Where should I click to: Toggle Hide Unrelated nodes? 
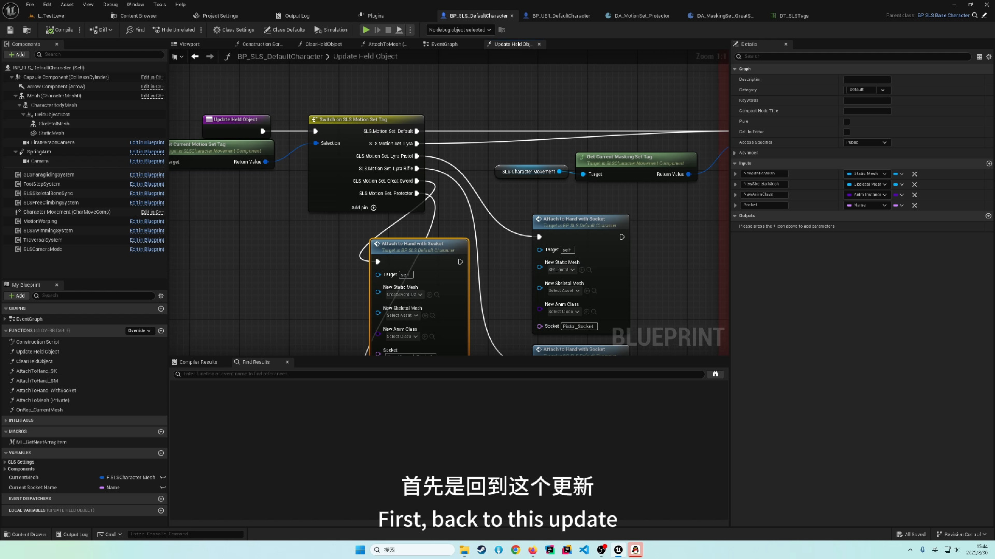(174, 30)
